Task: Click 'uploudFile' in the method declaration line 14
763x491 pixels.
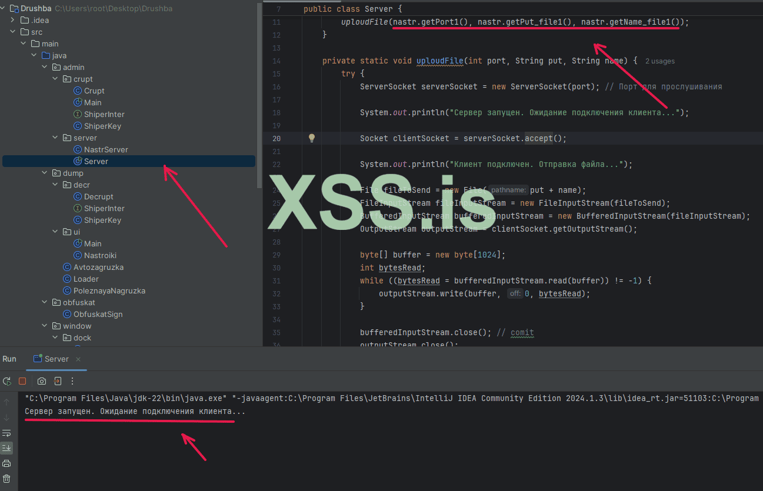Action: pos(440,61)
